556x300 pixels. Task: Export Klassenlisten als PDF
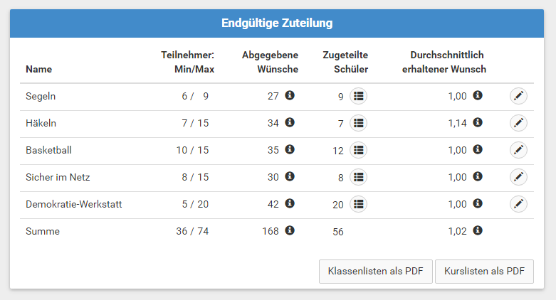point(375,272)
